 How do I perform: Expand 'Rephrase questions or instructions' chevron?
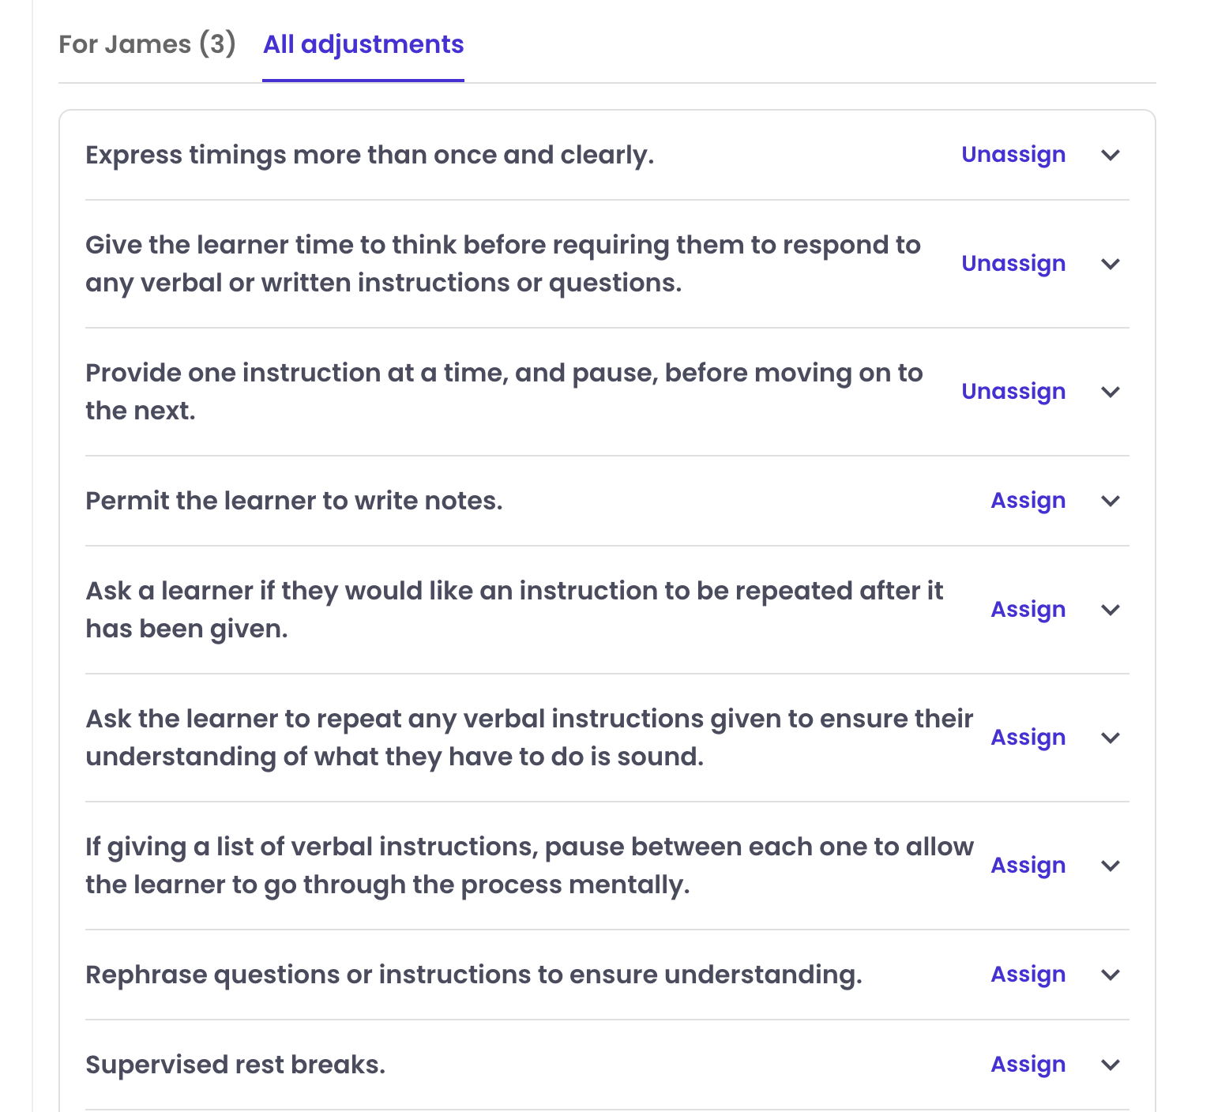(x=1111, y=975)
